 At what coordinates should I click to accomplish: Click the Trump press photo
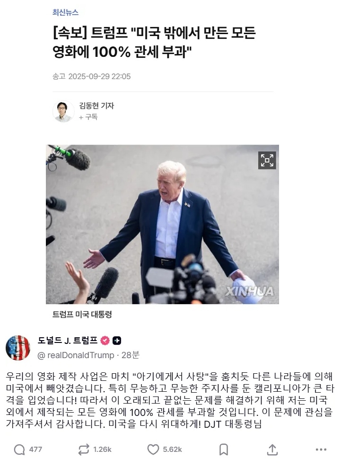[162, 224]
